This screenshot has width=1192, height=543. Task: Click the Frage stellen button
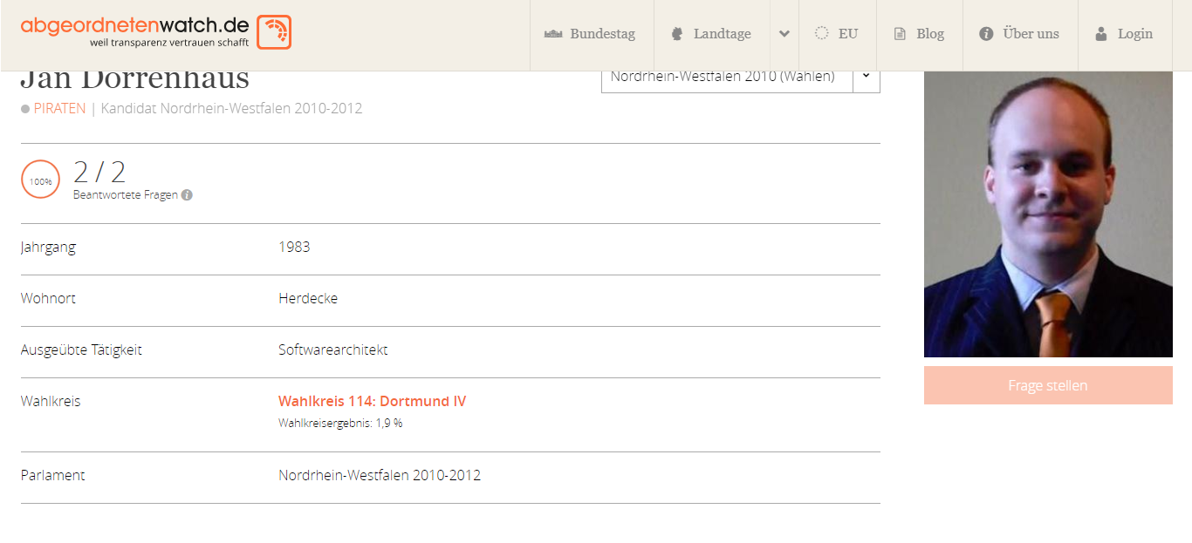(x=1048, y=385)
